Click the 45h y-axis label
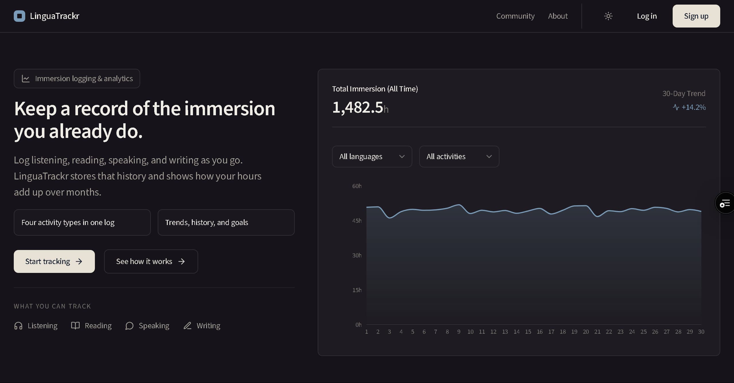 (357, 221)
